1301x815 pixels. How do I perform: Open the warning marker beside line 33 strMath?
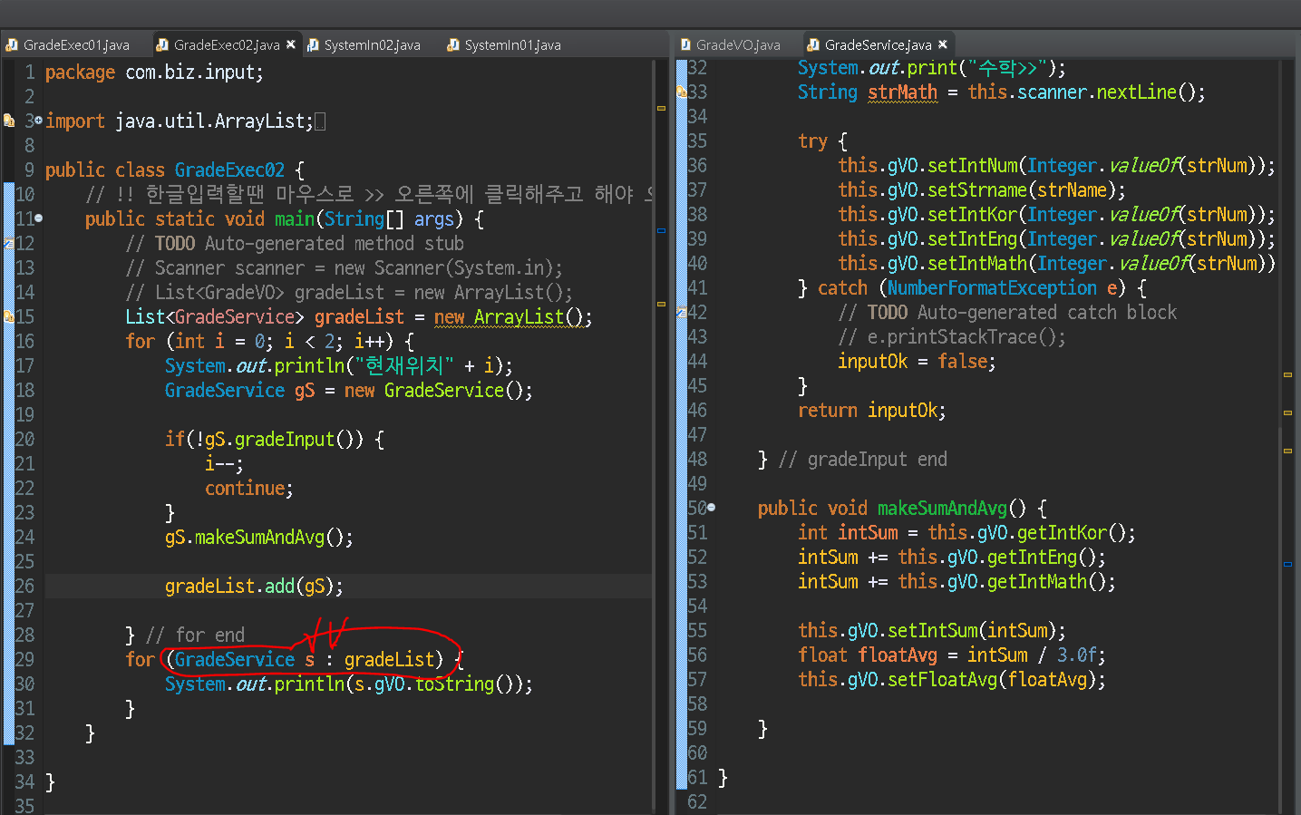click(681, 92)
